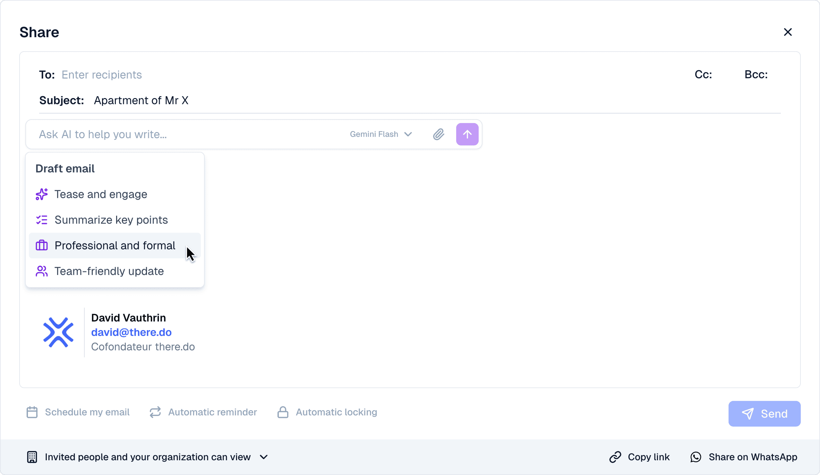820x475 pixels.
Task: Click the checklist icon beside Summarize key points
Action: coord(41,220)
